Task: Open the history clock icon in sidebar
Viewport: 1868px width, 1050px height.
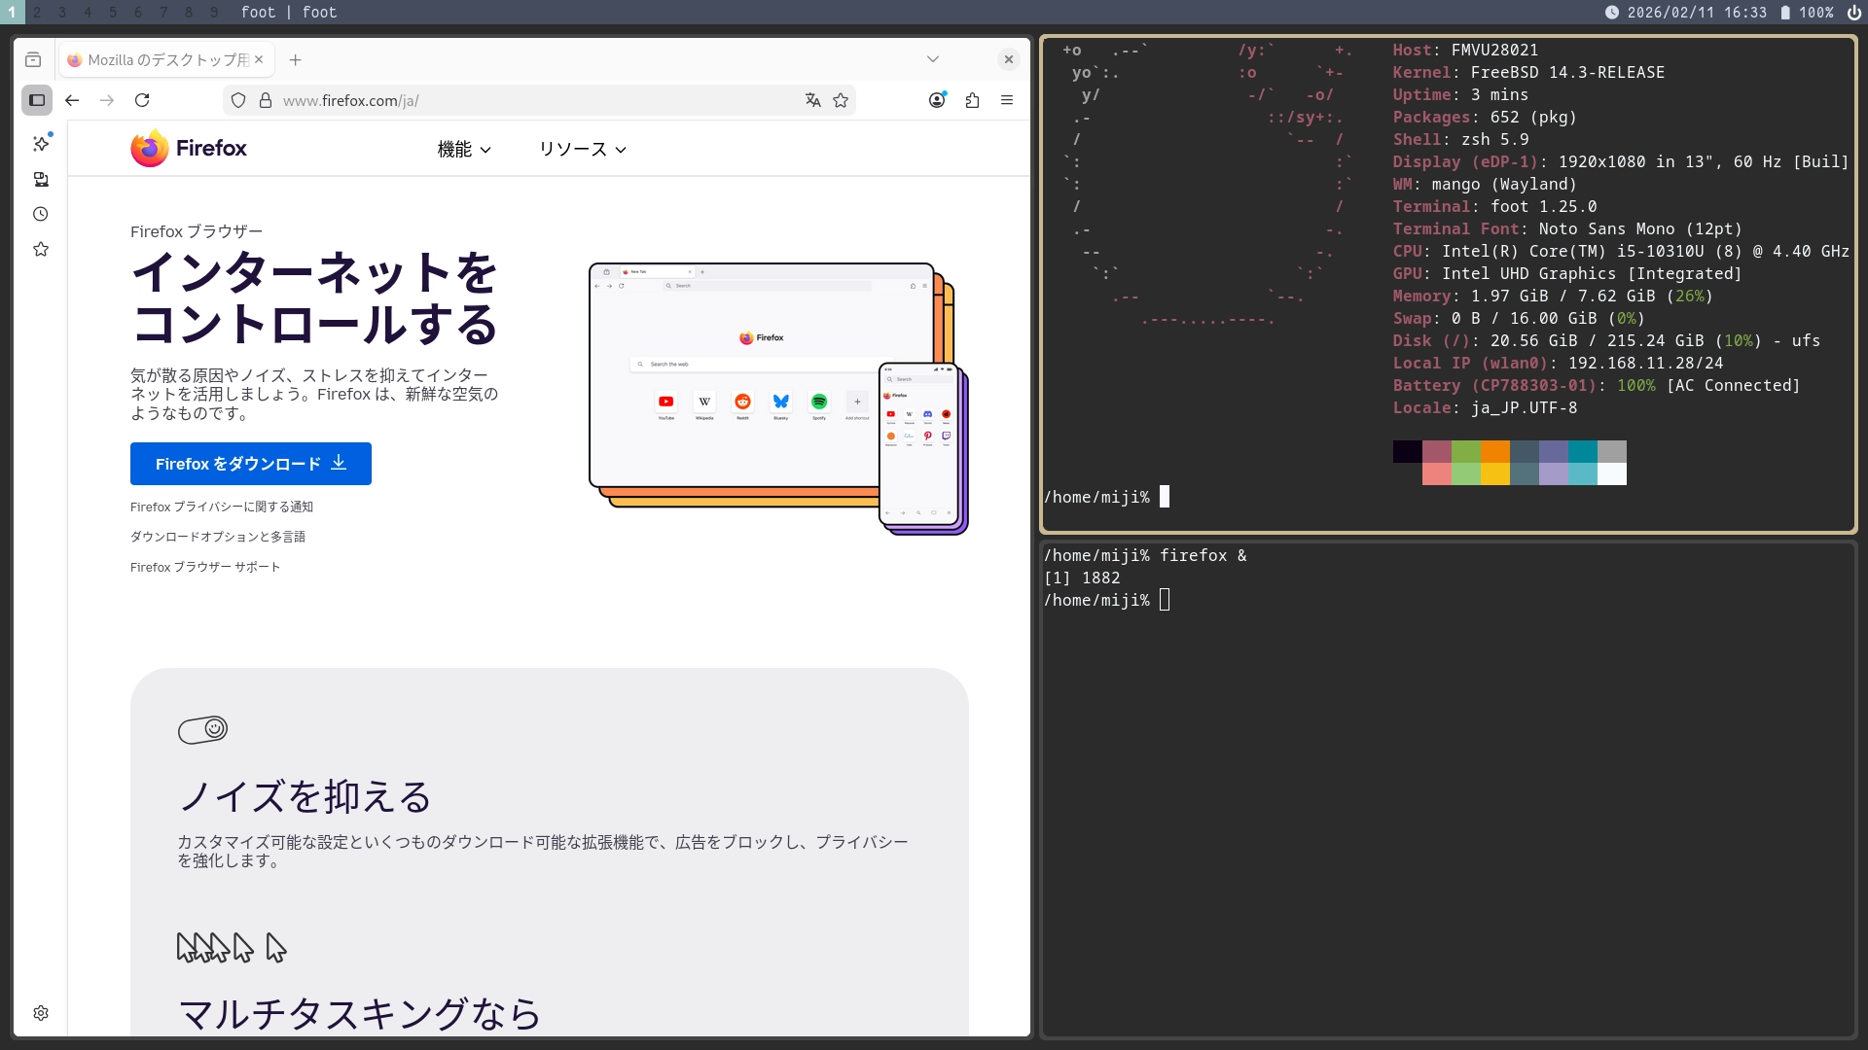Action: pos(41,214)
